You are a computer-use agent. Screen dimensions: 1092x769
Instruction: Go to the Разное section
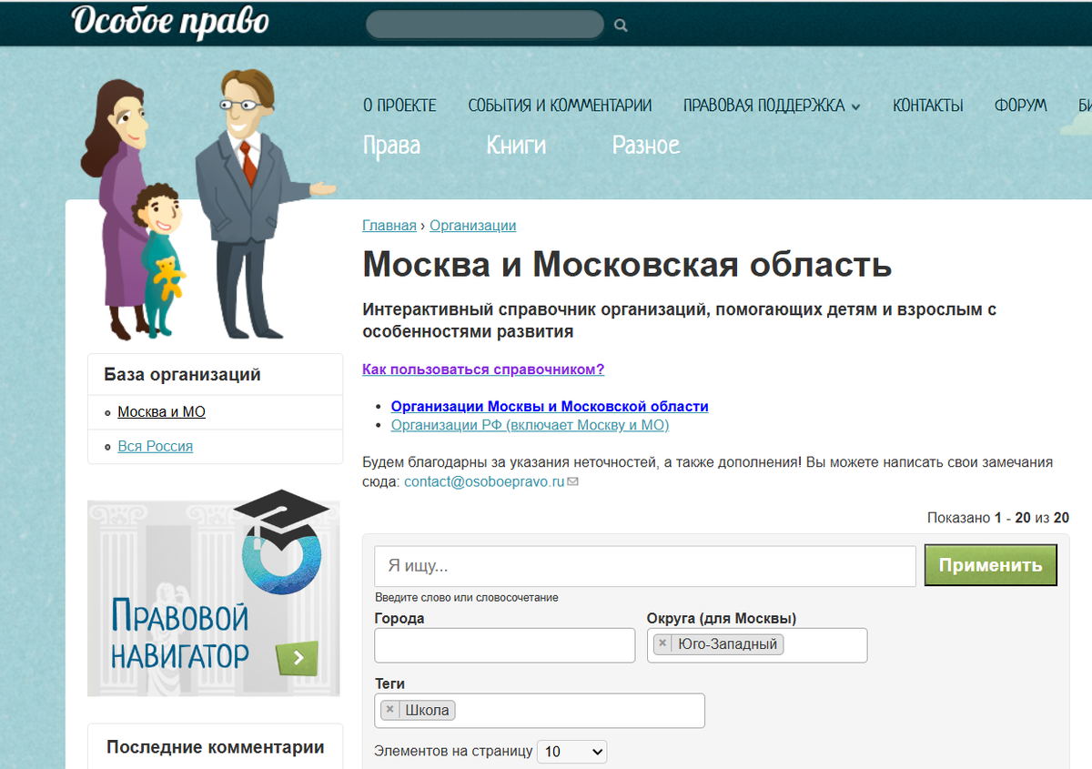[x=646, y=146]
